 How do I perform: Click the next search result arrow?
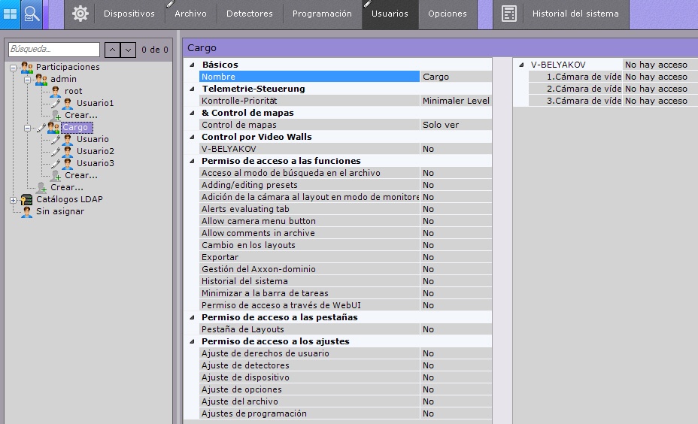click(128, 50)
